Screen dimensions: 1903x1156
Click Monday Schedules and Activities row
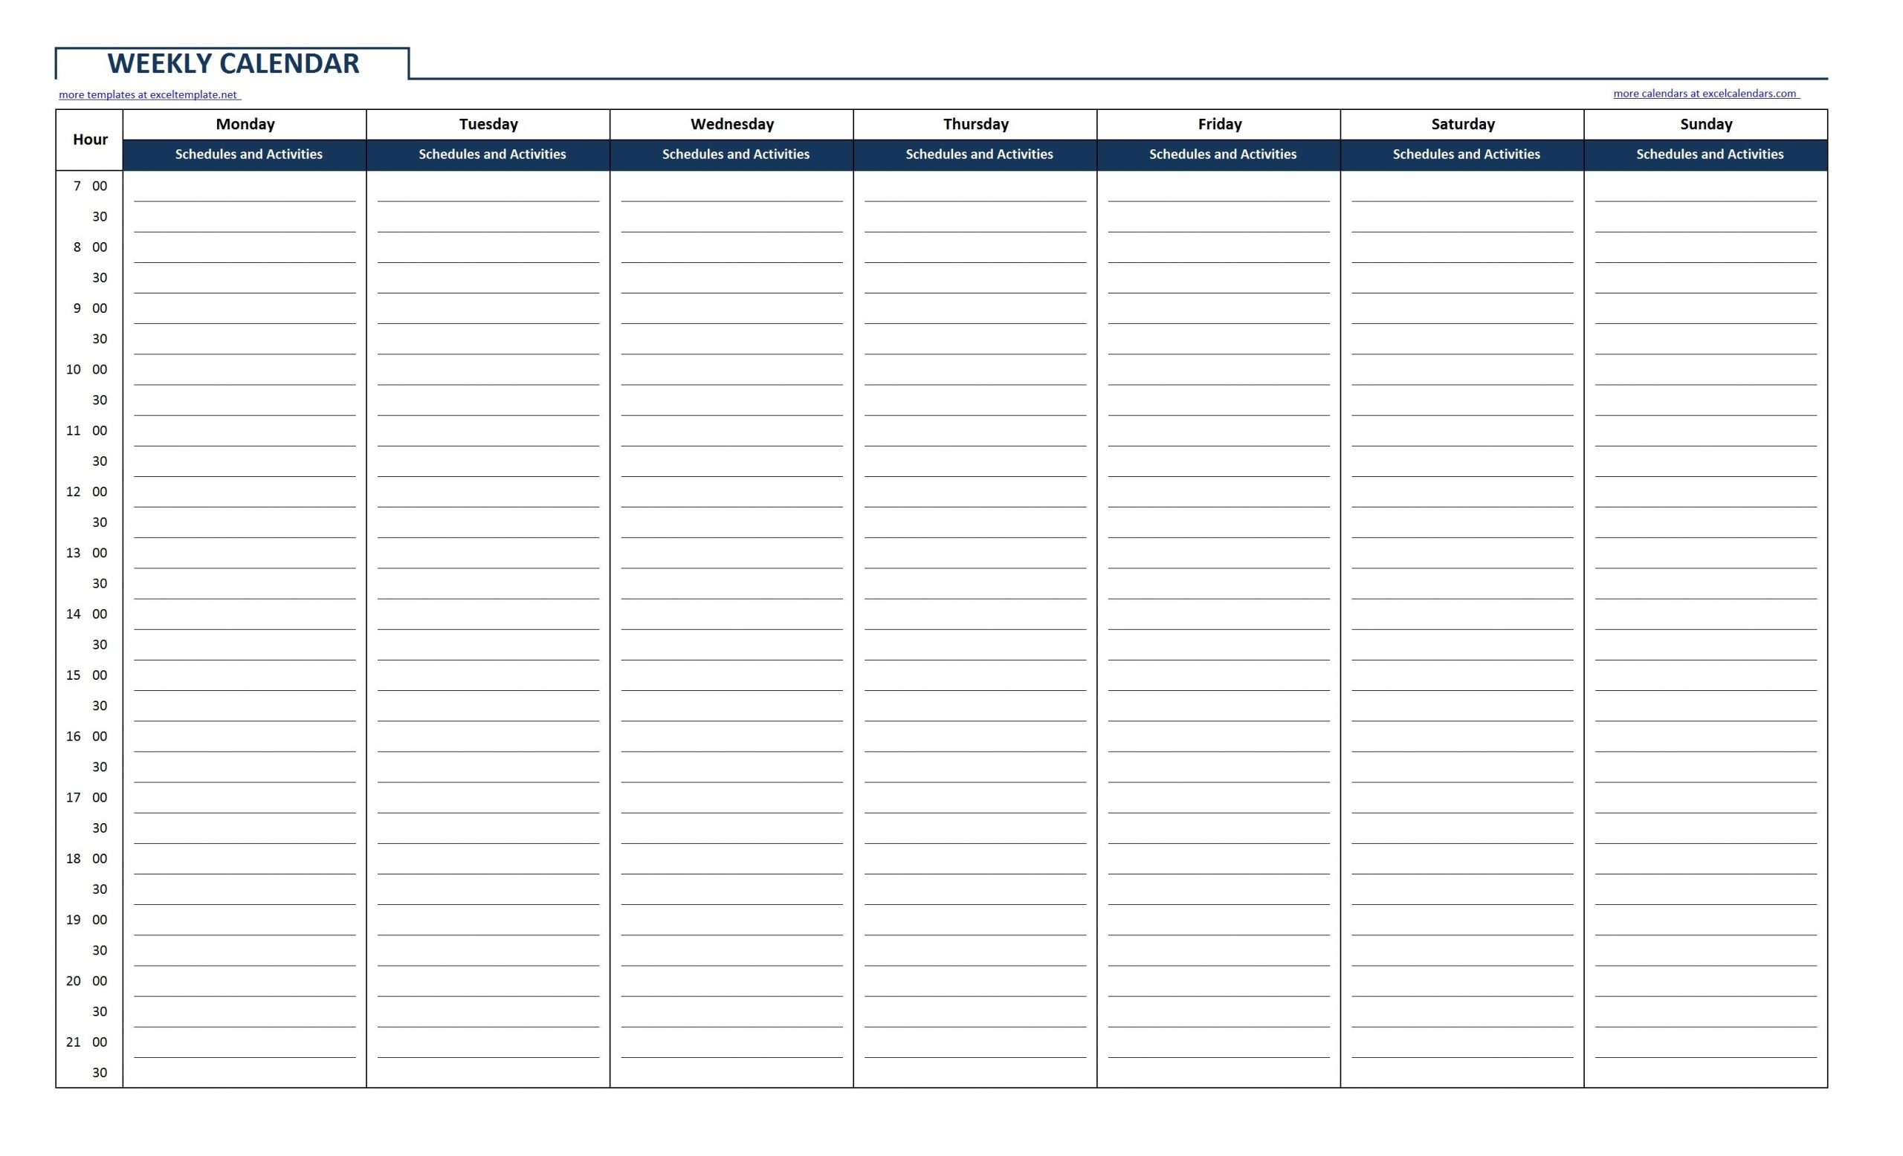pos(248,154)
